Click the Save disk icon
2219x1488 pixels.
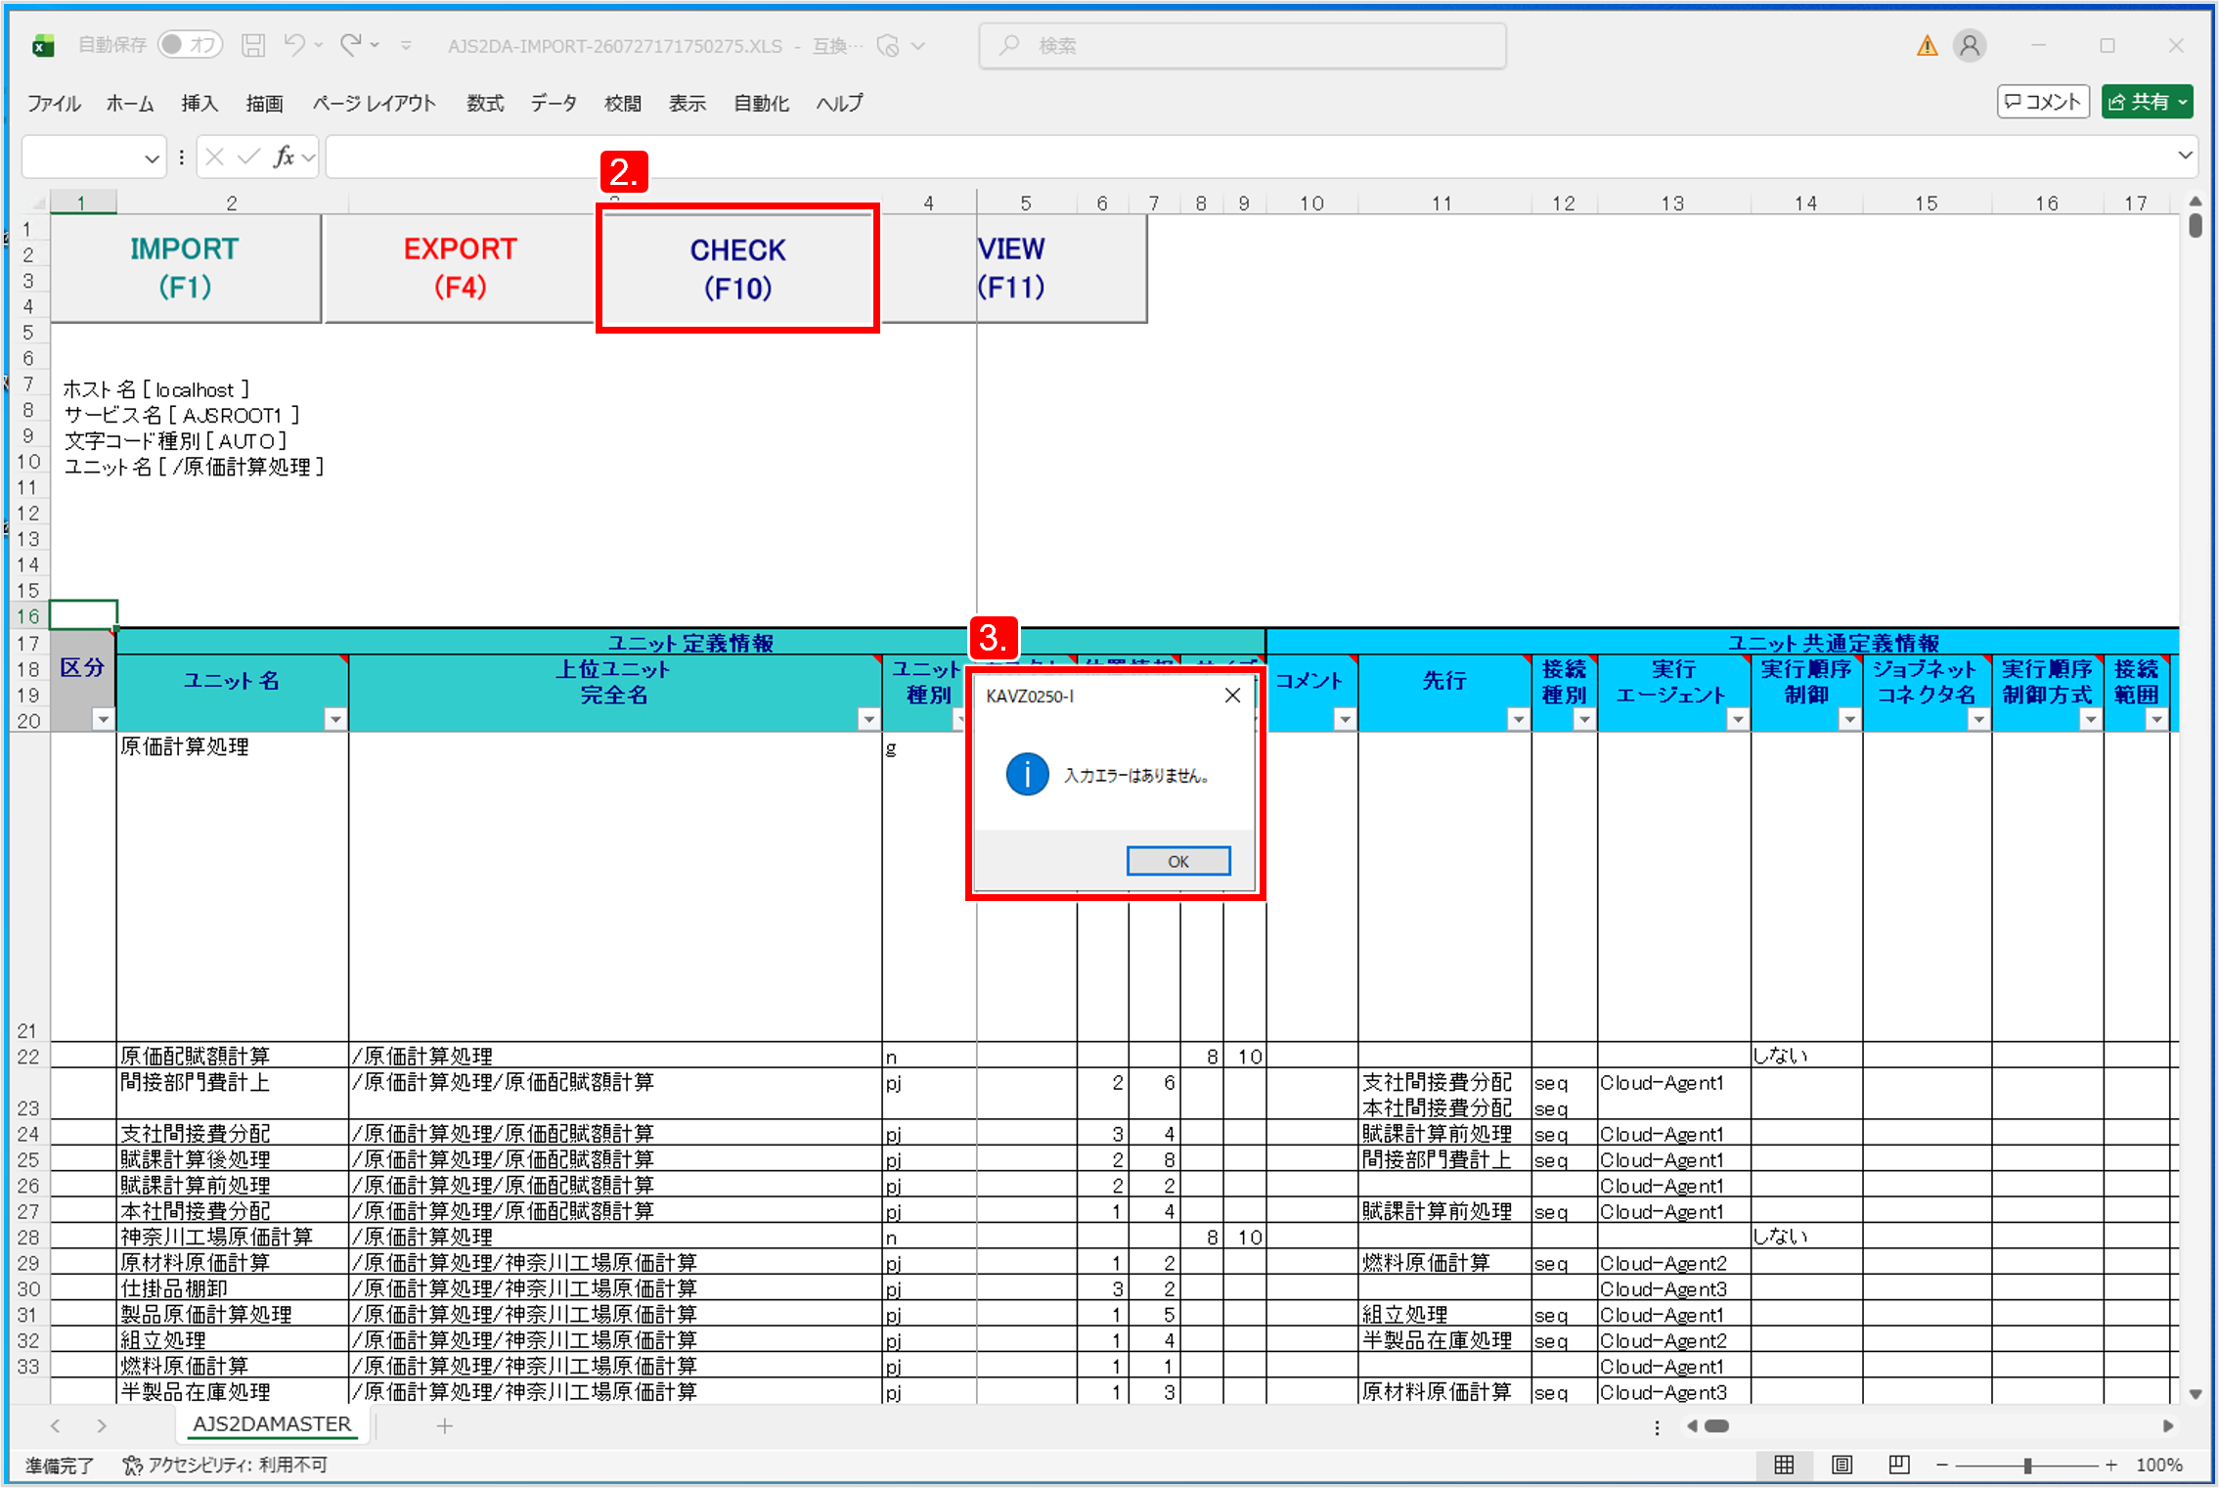click(253, 45)
